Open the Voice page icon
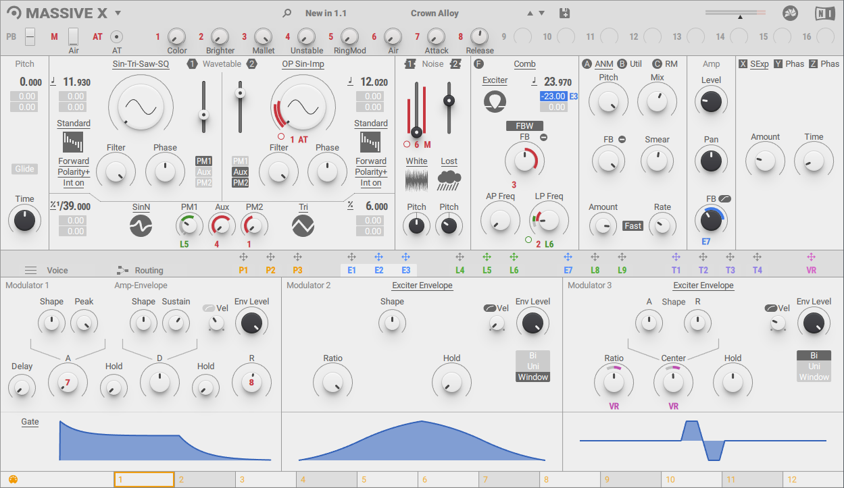Viewport: 844px width, 488px height. [30, 270]
